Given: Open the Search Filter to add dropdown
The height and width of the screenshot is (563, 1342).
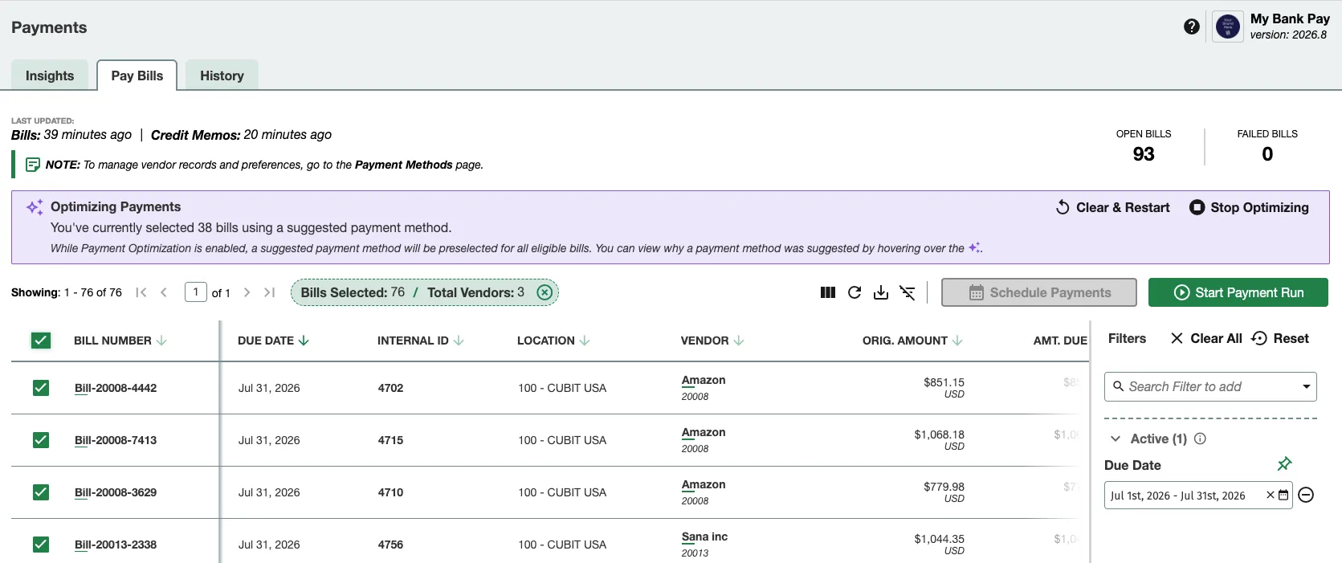Looking at the screenshot, I should coord(1210,386).
